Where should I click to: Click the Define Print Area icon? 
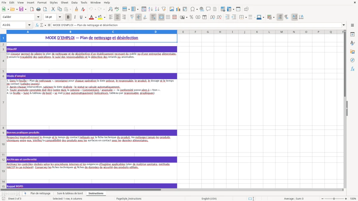pos(223,9)
